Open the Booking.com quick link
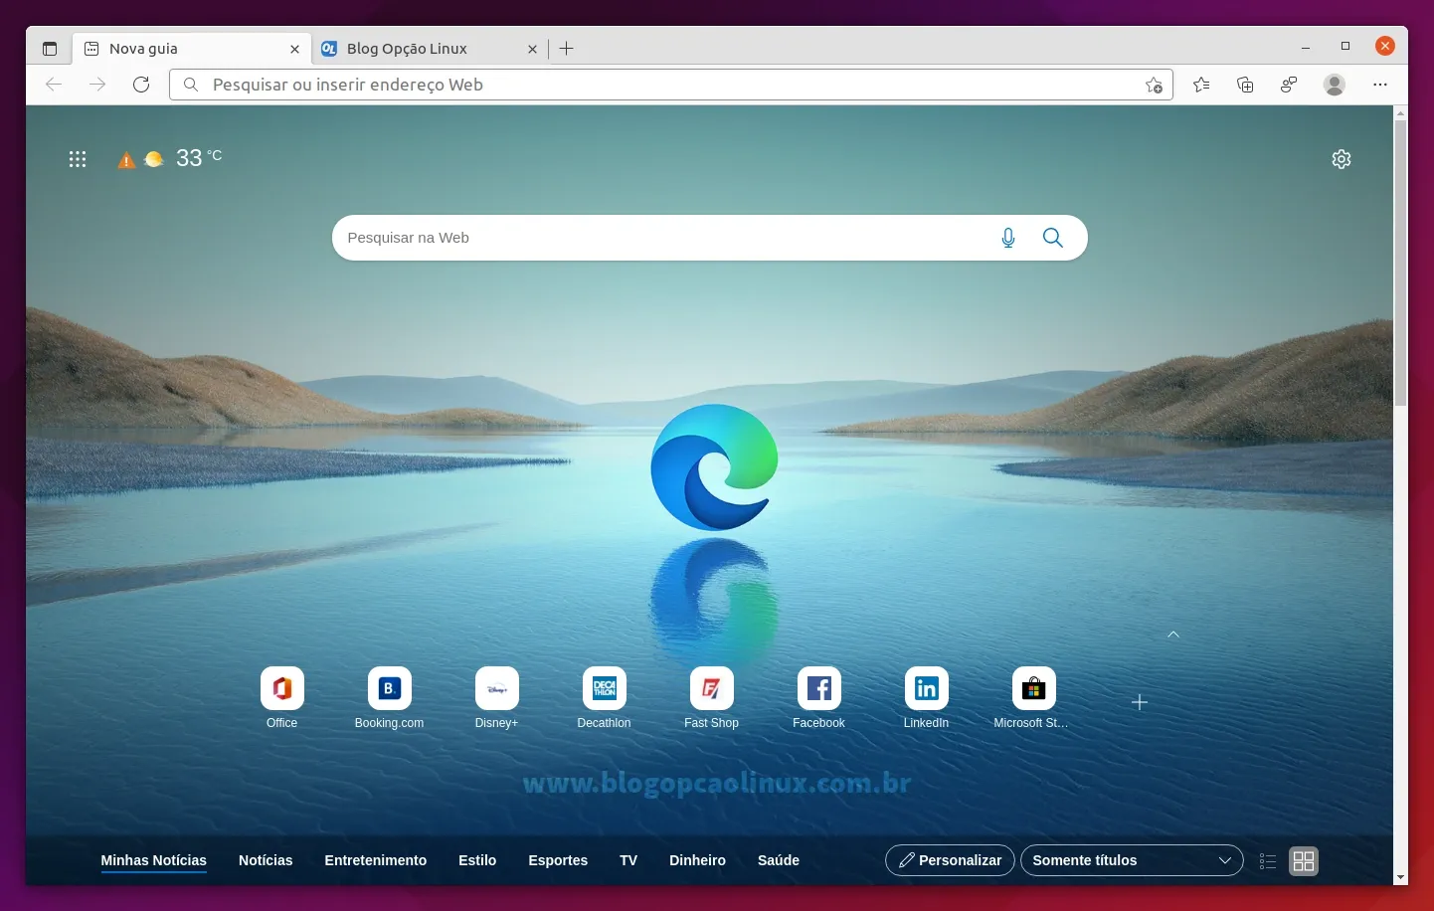The height and width of the screenshot is (911, 1434). 390,698
